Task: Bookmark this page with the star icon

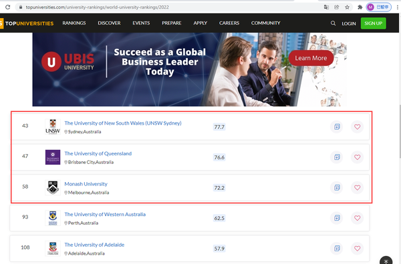Action: pyautogui.click(x=347, y=7)
